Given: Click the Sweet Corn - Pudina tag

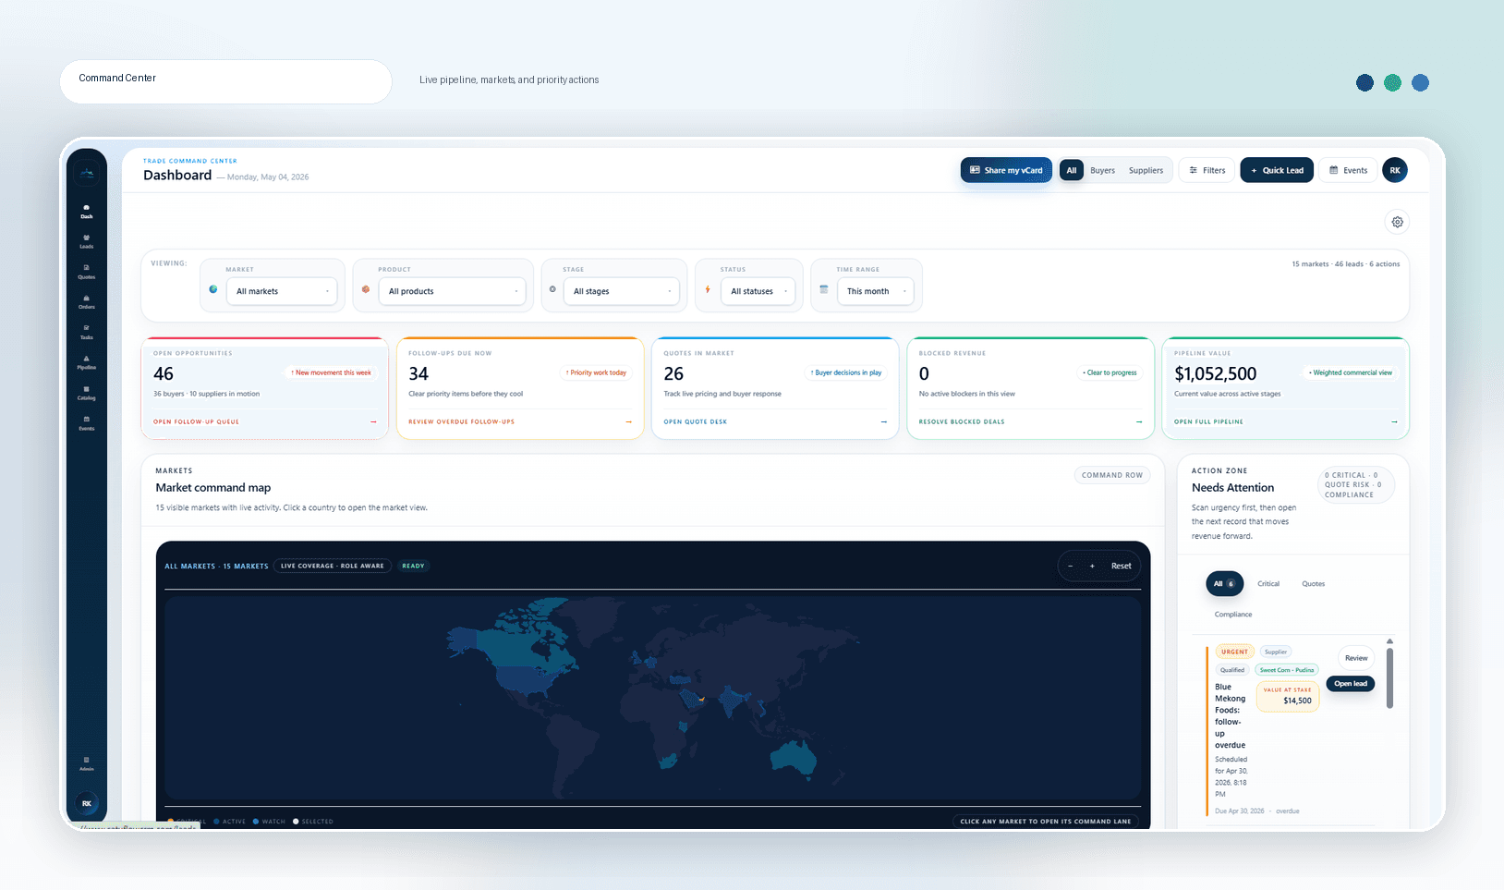Looking at the screenshot, I should pos(1287,670).
